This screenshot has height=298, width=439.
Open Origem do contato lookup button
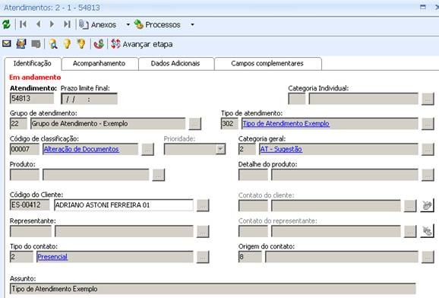coord(428,257)
